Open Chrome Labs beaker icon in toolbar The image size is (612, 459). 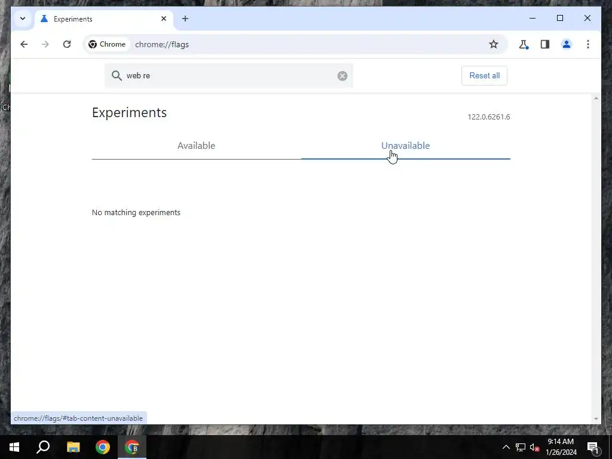pos(524,44)
